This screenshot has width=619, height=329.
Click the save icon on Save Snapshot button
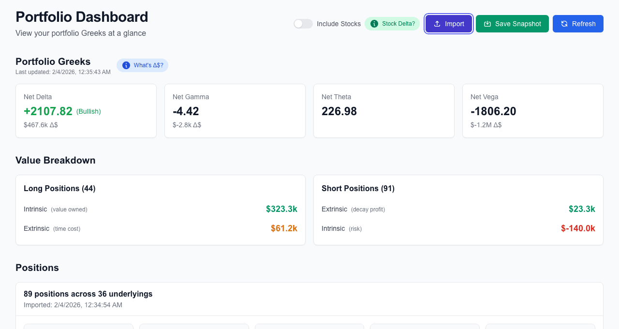pos(487,23)
